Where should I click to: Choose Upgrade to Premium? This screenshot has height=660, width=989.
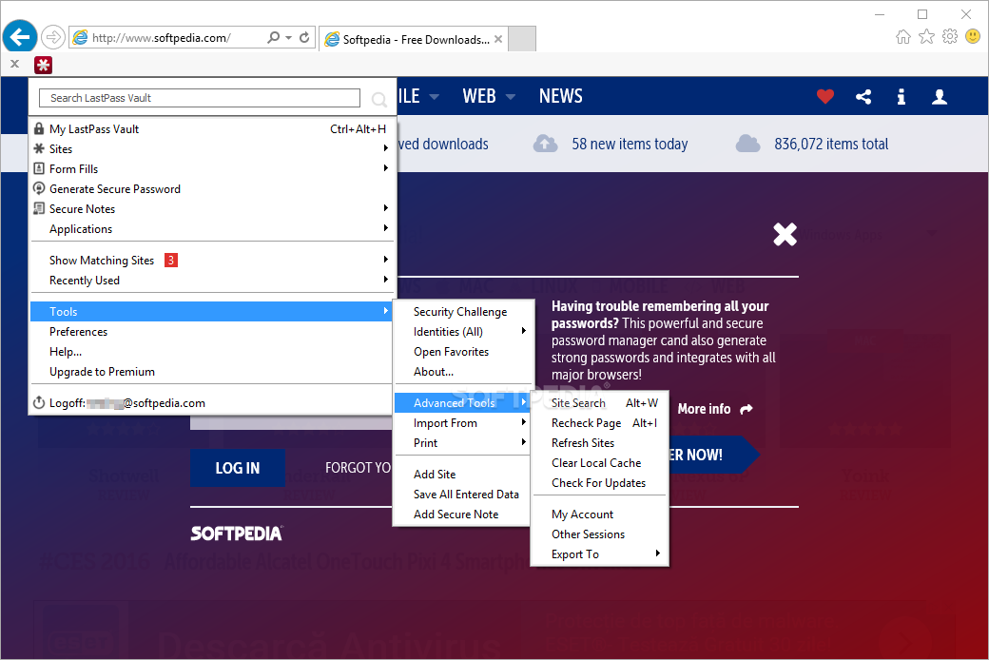coord(212,372)
